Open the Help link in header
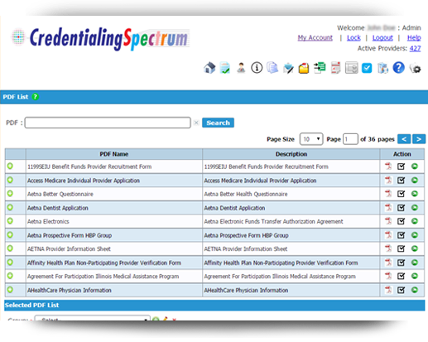Screen dimensions: 428x342 (414, 37)
